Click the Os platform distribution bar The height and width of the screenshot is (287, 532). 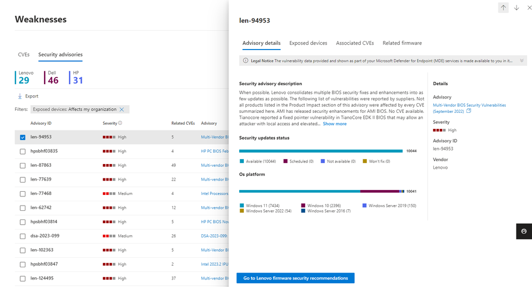[322, 191]
